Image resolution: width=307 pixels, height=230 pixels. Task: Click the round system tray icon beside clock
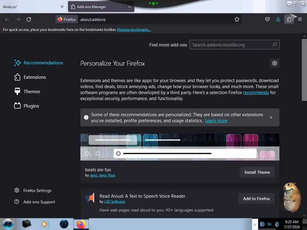point(277,224)
